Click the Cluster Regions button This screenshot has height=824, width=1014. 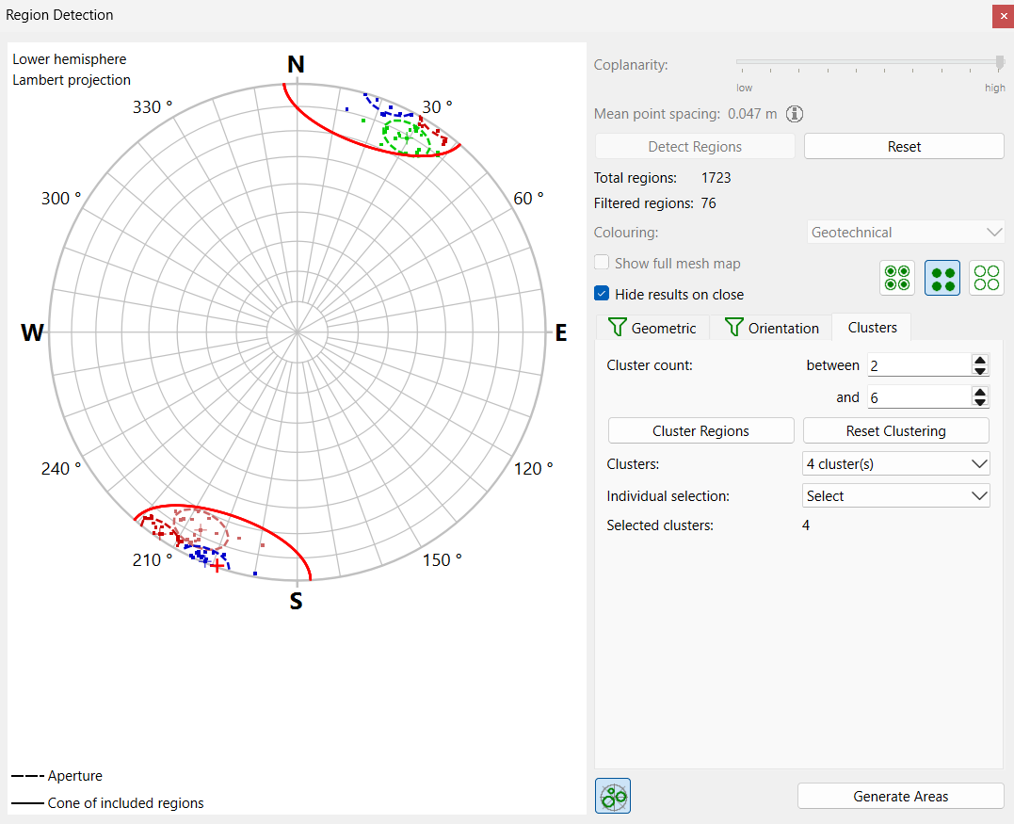tap(700, 430)
